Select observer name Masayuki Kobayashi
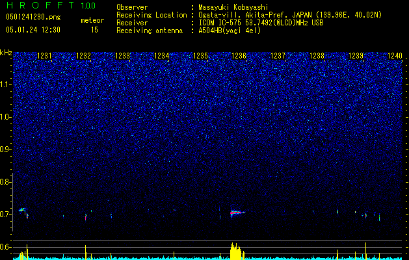This screenshot has height=260, width=409. click(x=233, y=7)
